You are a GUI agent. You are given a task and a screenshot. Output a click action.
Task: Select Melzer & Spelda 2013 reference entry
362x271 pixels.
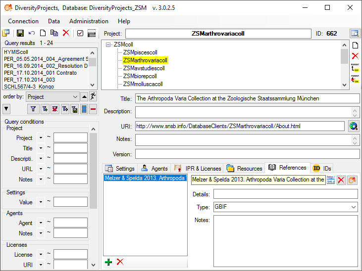pos(145,178)
